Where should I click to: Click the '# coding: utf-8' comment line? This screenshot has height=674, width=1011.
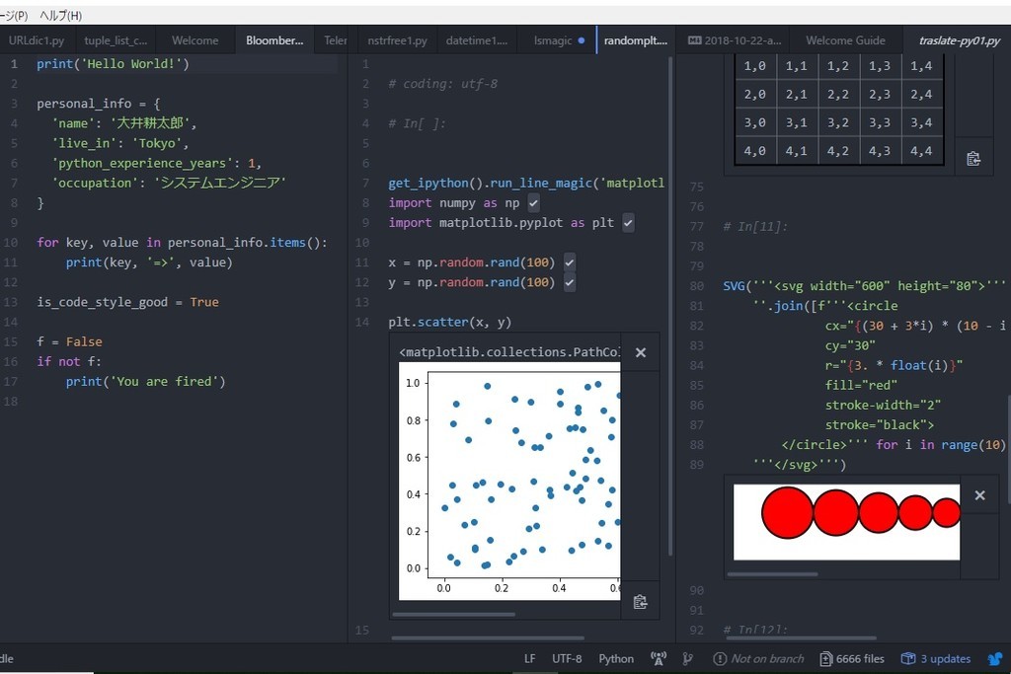point(443,84)
